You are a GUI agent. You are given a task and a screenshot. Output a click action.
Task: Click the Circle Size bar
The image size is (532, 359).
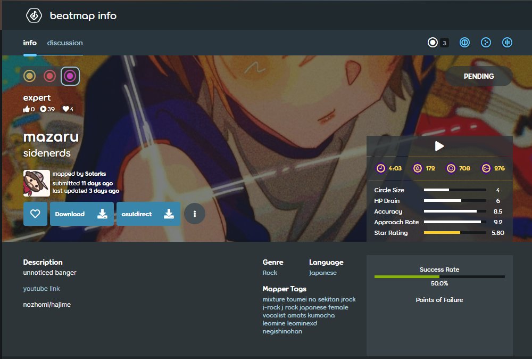[455, 190]
